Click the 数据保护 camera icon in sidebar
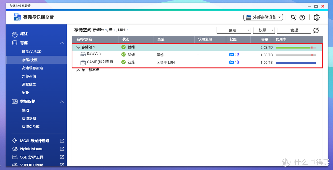Viewport: 333px width, 170px height. coord(15,101)
